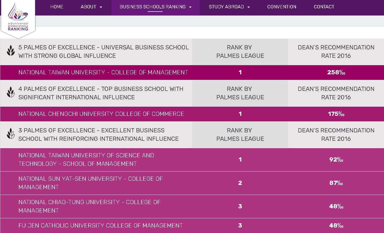Click the 4 Palmes Rank by Palmes League header

point(240,93)
